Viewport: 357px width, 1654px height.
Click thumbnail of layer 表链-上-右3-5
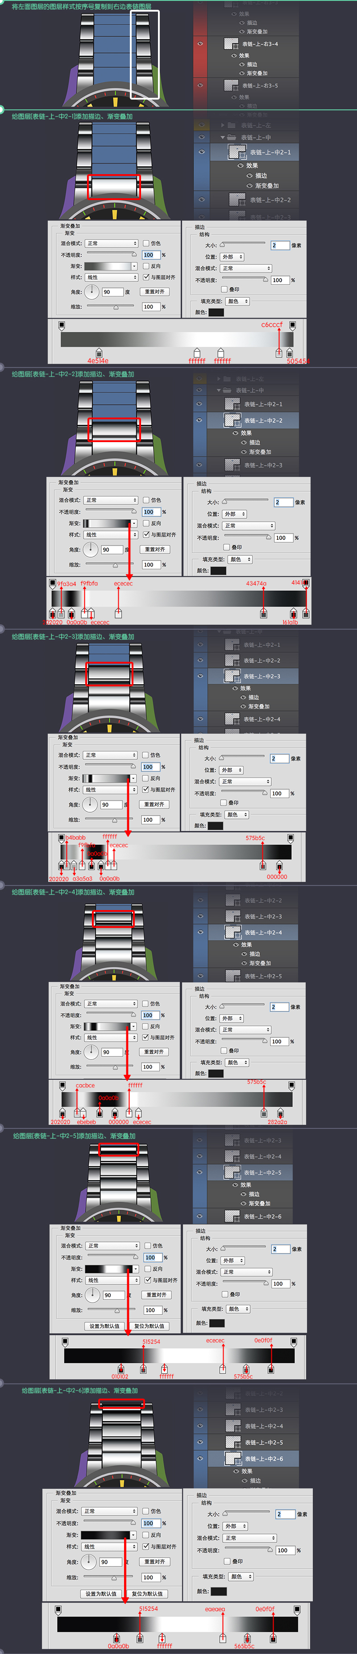tap(231, 85)
